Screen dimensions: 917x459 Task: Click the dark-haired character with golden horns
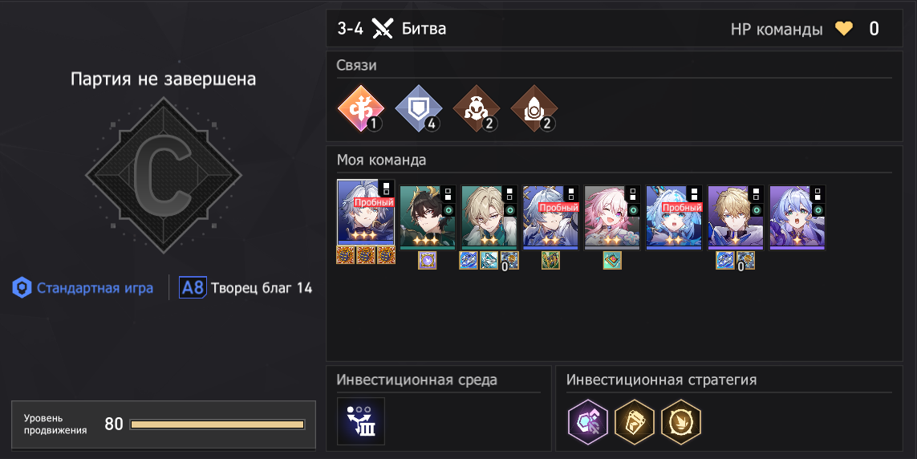click(x=428, y=217)
